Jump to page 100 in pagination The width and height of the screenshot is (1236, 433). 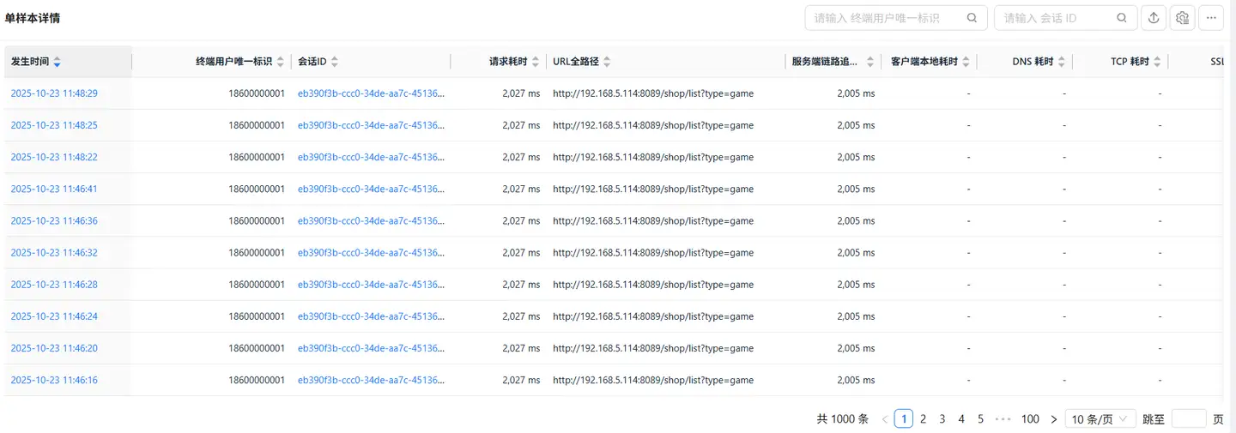(x=1030, y=419)
